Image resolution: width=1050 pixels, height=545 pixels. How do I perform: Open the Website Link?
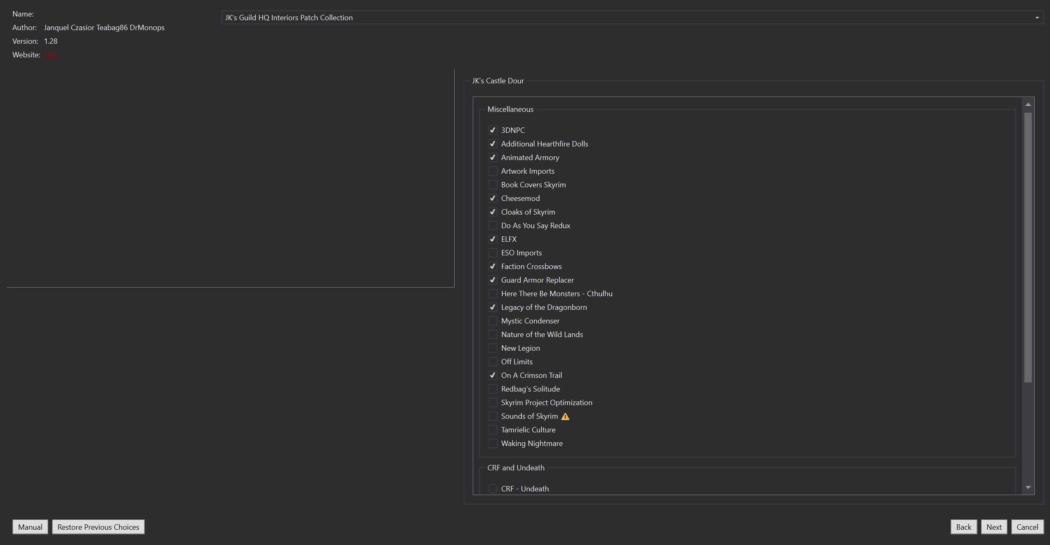[x=51, y=55]
